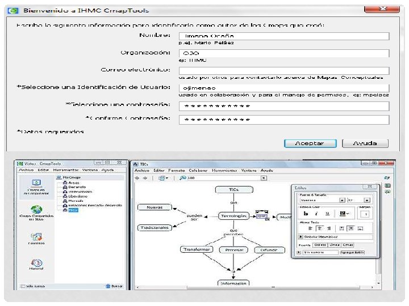Screen dimensions: 409x306
Task: Select the Tecnologías concept node
Action: [233, 216]
